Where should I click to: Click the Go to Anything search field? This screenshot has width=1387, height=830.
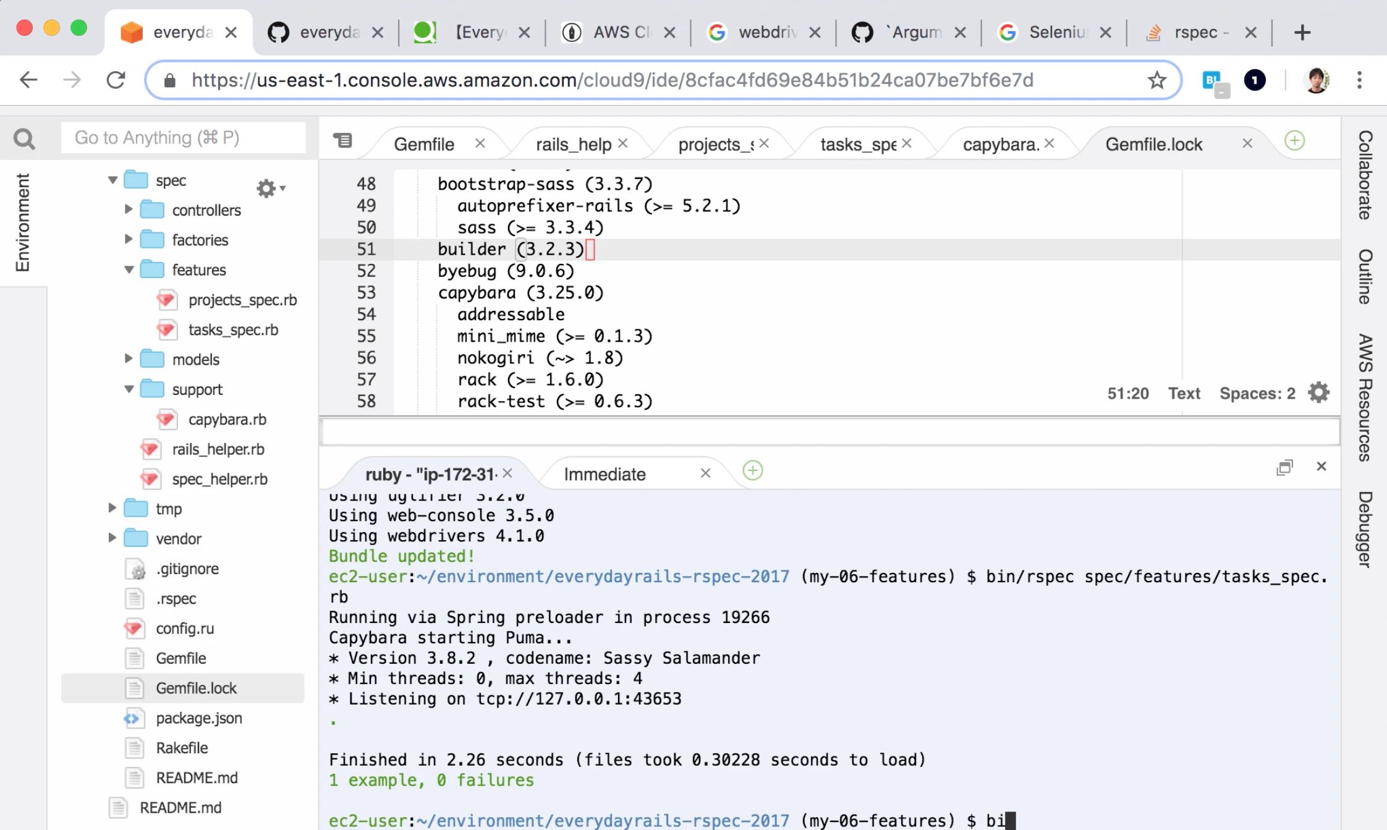pos(183,137)
